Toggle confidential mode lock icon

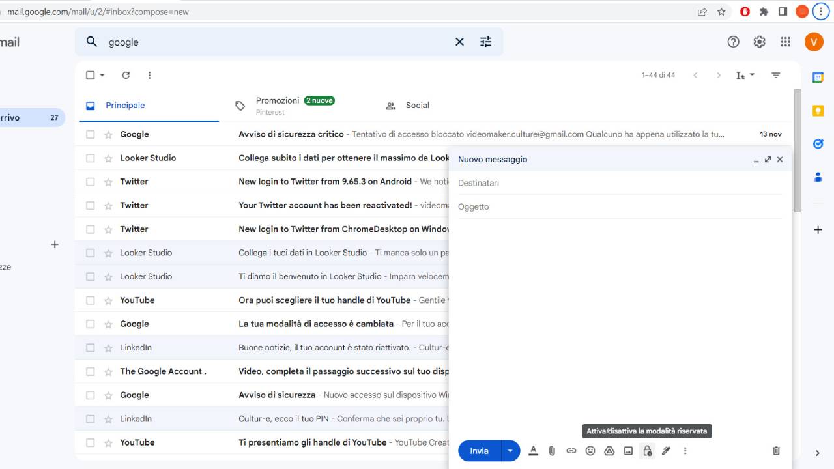tap(647, 451)
